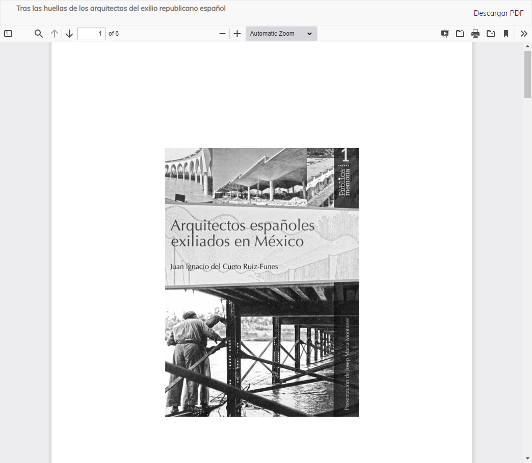Zoom in with the plus button
The height and width of the screenshot is (463, 532).
click(x=237, y=34)
